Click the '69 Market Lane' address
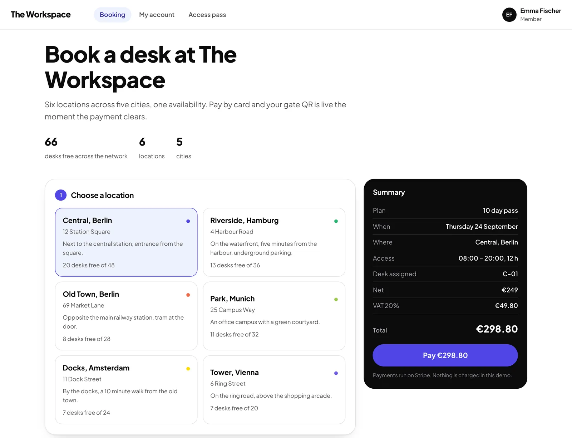The image size is (572, 438). (x=83, y=305)
